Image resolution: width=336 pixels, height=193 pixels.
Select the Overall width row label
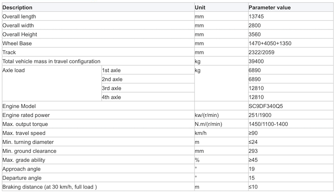pos(18,26)
